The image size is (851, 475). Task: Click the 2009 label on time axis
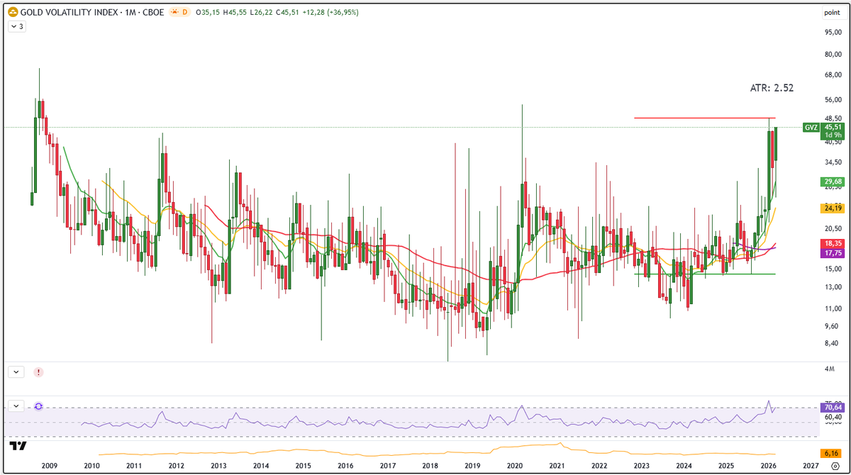click(49, 466)
